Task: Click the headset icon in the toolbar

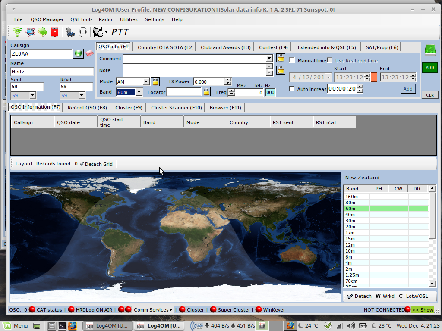Action: (x=83, y=32)
